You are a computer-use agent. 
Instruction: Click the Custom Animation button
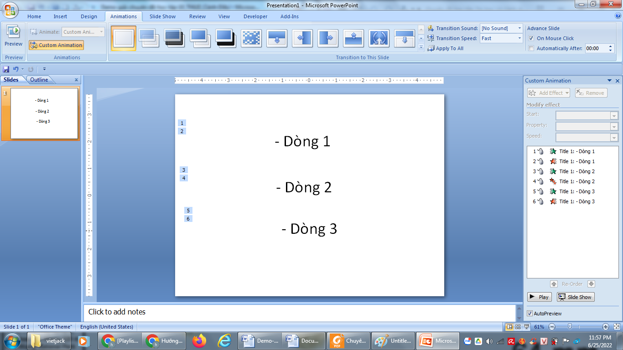tap(56, 45)
